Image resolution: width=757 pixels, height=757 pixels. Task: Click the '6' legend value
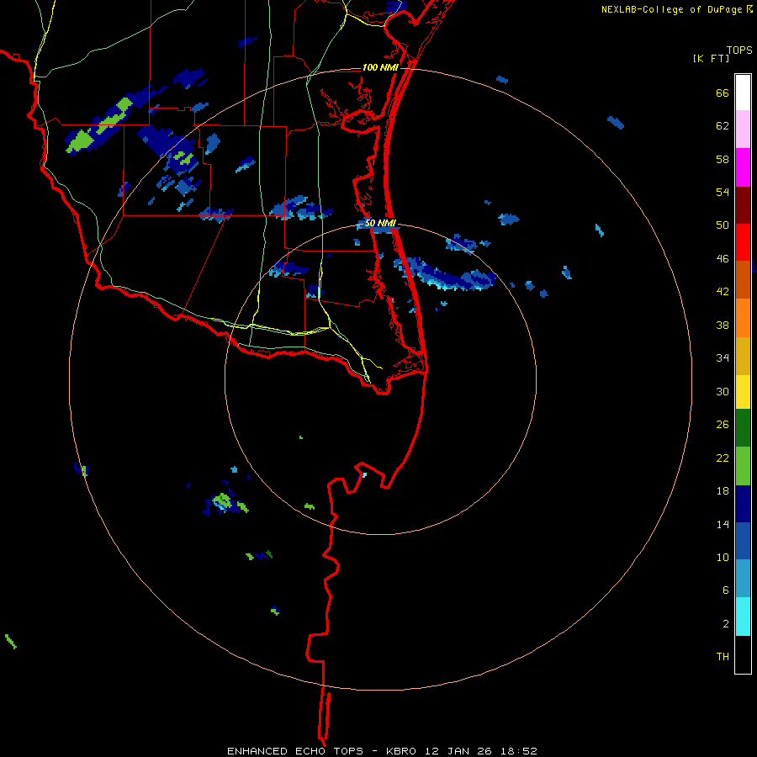(x=726, y=590)
